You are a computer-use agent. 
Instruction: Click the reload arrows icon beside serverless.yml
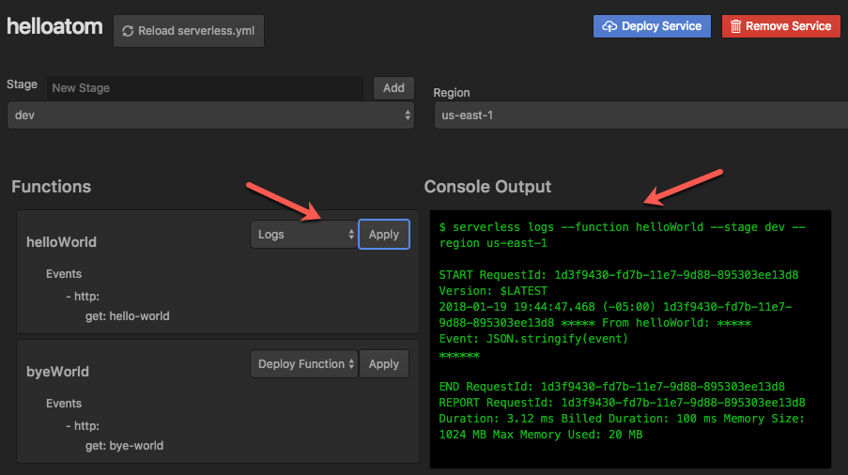point(128,31)
